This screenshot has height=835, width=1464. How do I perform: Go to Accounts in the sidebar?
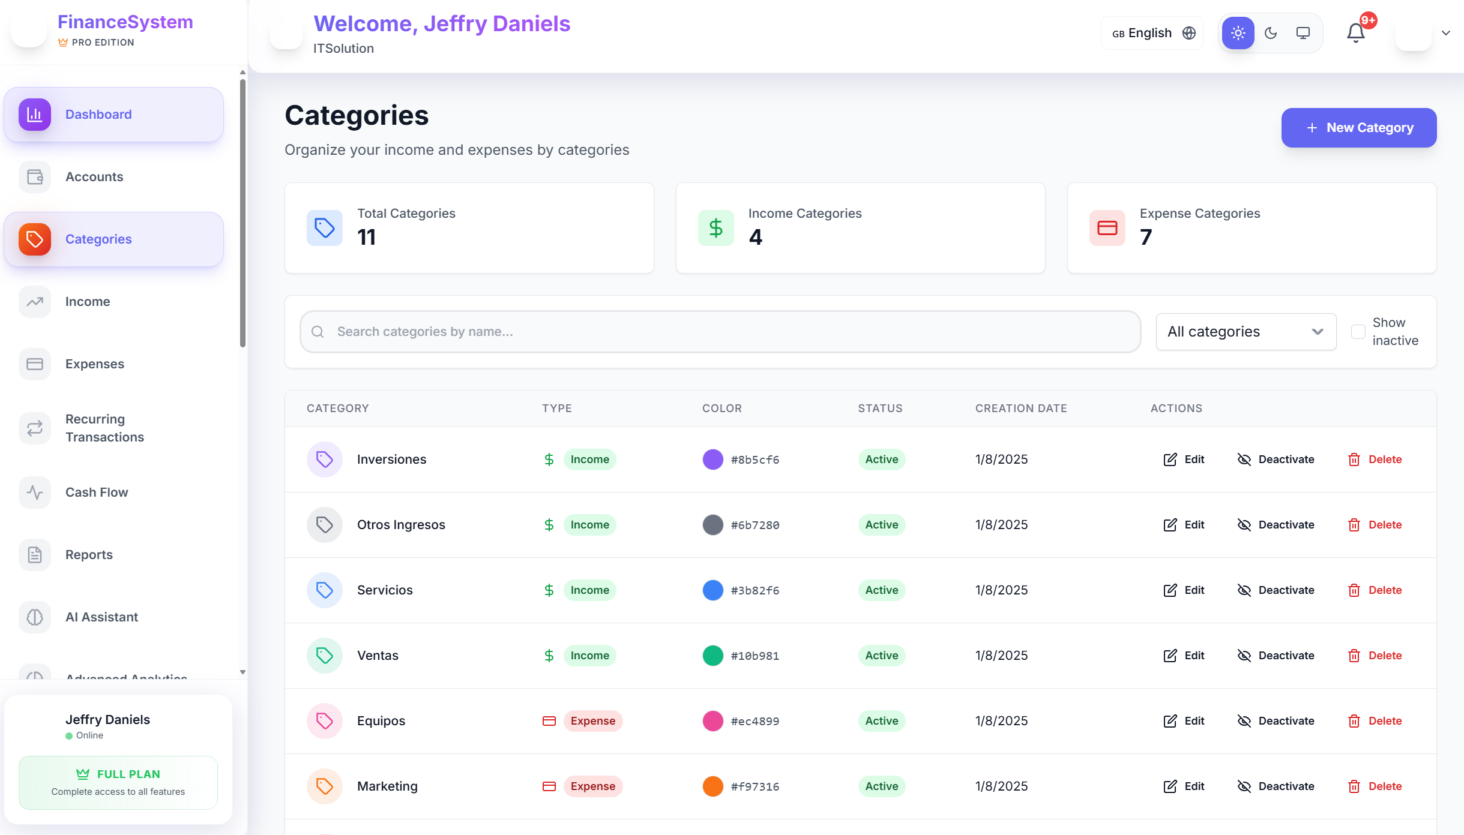(x=94, y=177)
